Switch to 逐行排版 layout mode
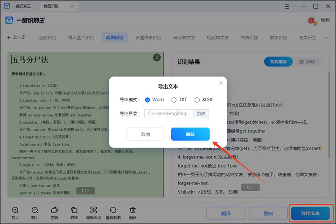 pyautogui.click(x=307, y=62)
